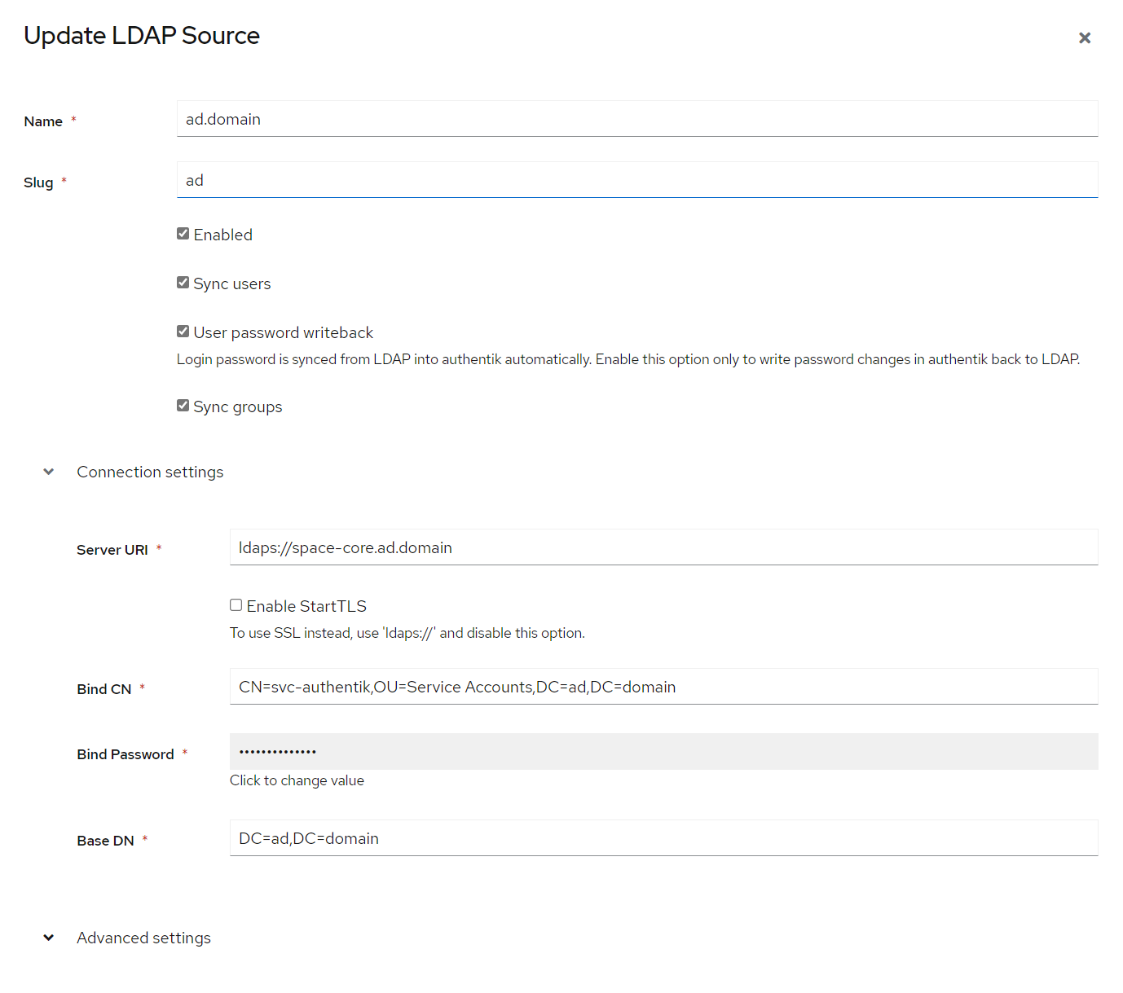Image resolution: width=1123 pixels, height=993 pixels.
Task: Click the Connection settings heading
Action: tap(150, 472)
